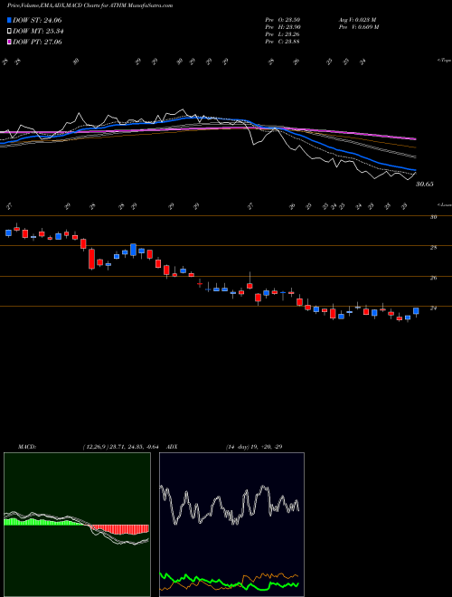The width and height of the screenshot is (452, 597).
Task: Click the most recent blue candlestick
Action: [416, 312]
